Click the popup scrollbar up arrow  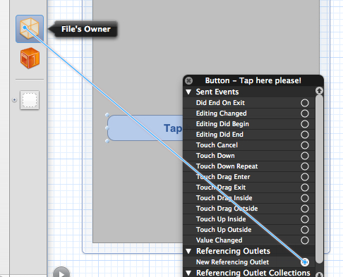(319, 91)
